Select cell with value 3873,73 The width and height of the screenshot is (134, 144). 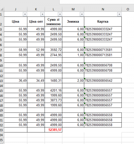click(x=53, y=100)
